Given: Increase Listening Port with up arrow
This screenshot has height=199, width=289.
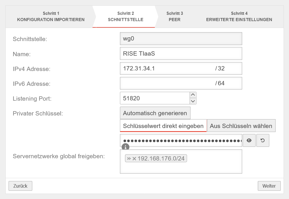Looking at the screenshot, I should [193, 95].
